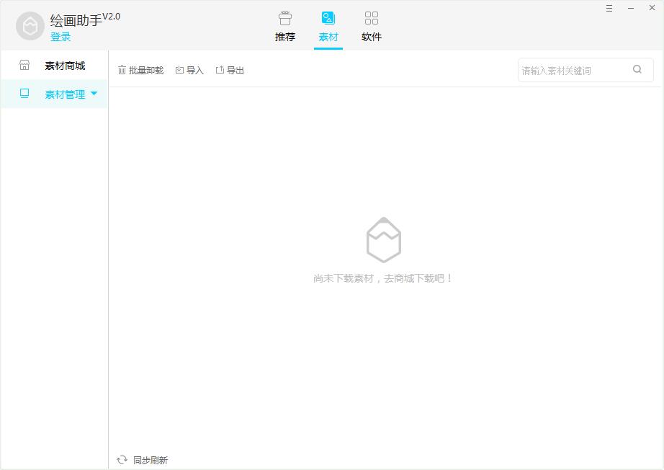Screen dimensions: 664x470
Task: Click the search magnifier icon
Action: pyautogui.click(x=637, y=69)
